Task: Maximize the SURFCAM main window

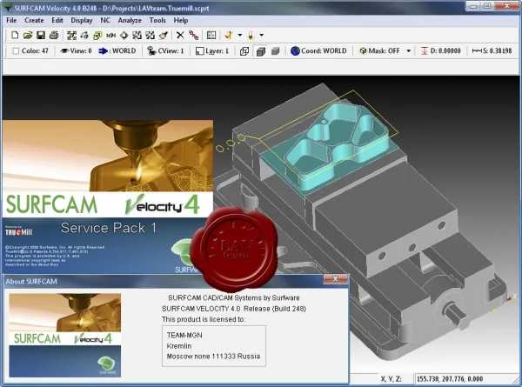Action: pyautogui.click(x=487, y=6)
